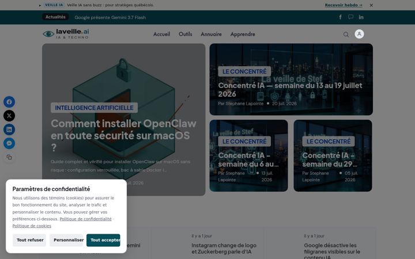Open Instagram change de logo news item

[224, 249]
